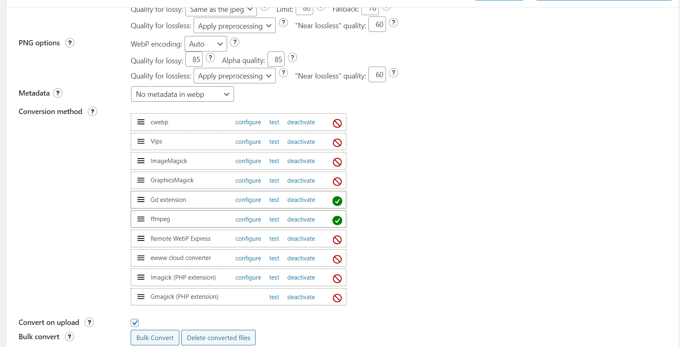
Task: Click the help icon beside Convert on upload
Action: [89, 322]
